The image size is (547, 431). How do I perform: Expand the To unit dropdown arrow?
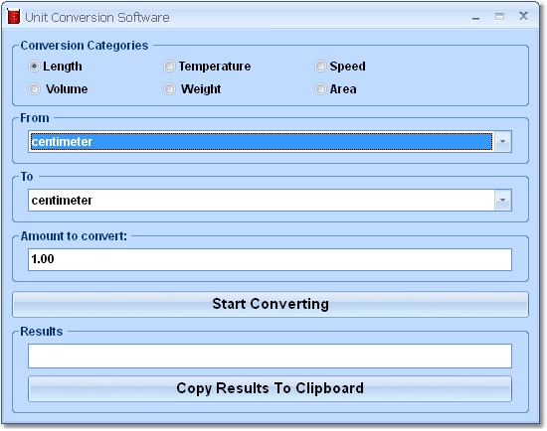coord(502,201)
